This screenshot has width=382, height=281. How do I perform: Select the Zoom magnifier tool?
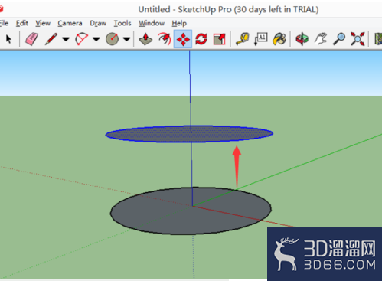coord(339,39)
